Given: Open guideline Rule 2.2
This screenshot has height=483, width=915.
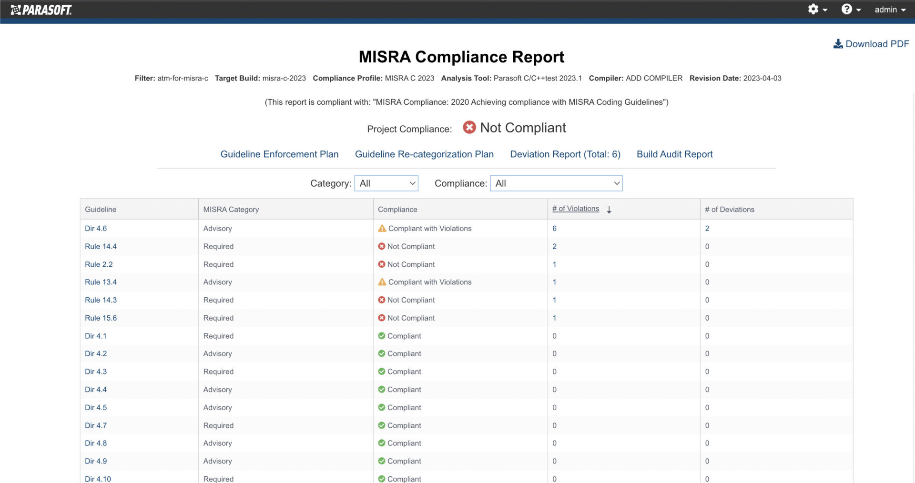Looking at the screenshot, I should pyautogui.click(x=99, y=264).
